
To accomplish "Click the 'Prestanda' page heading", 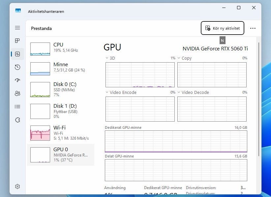I will 41,28.
